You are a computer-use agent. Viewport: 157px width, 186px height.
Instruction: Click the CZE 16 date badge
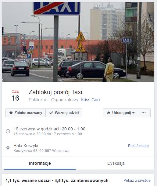click(15, 96)
